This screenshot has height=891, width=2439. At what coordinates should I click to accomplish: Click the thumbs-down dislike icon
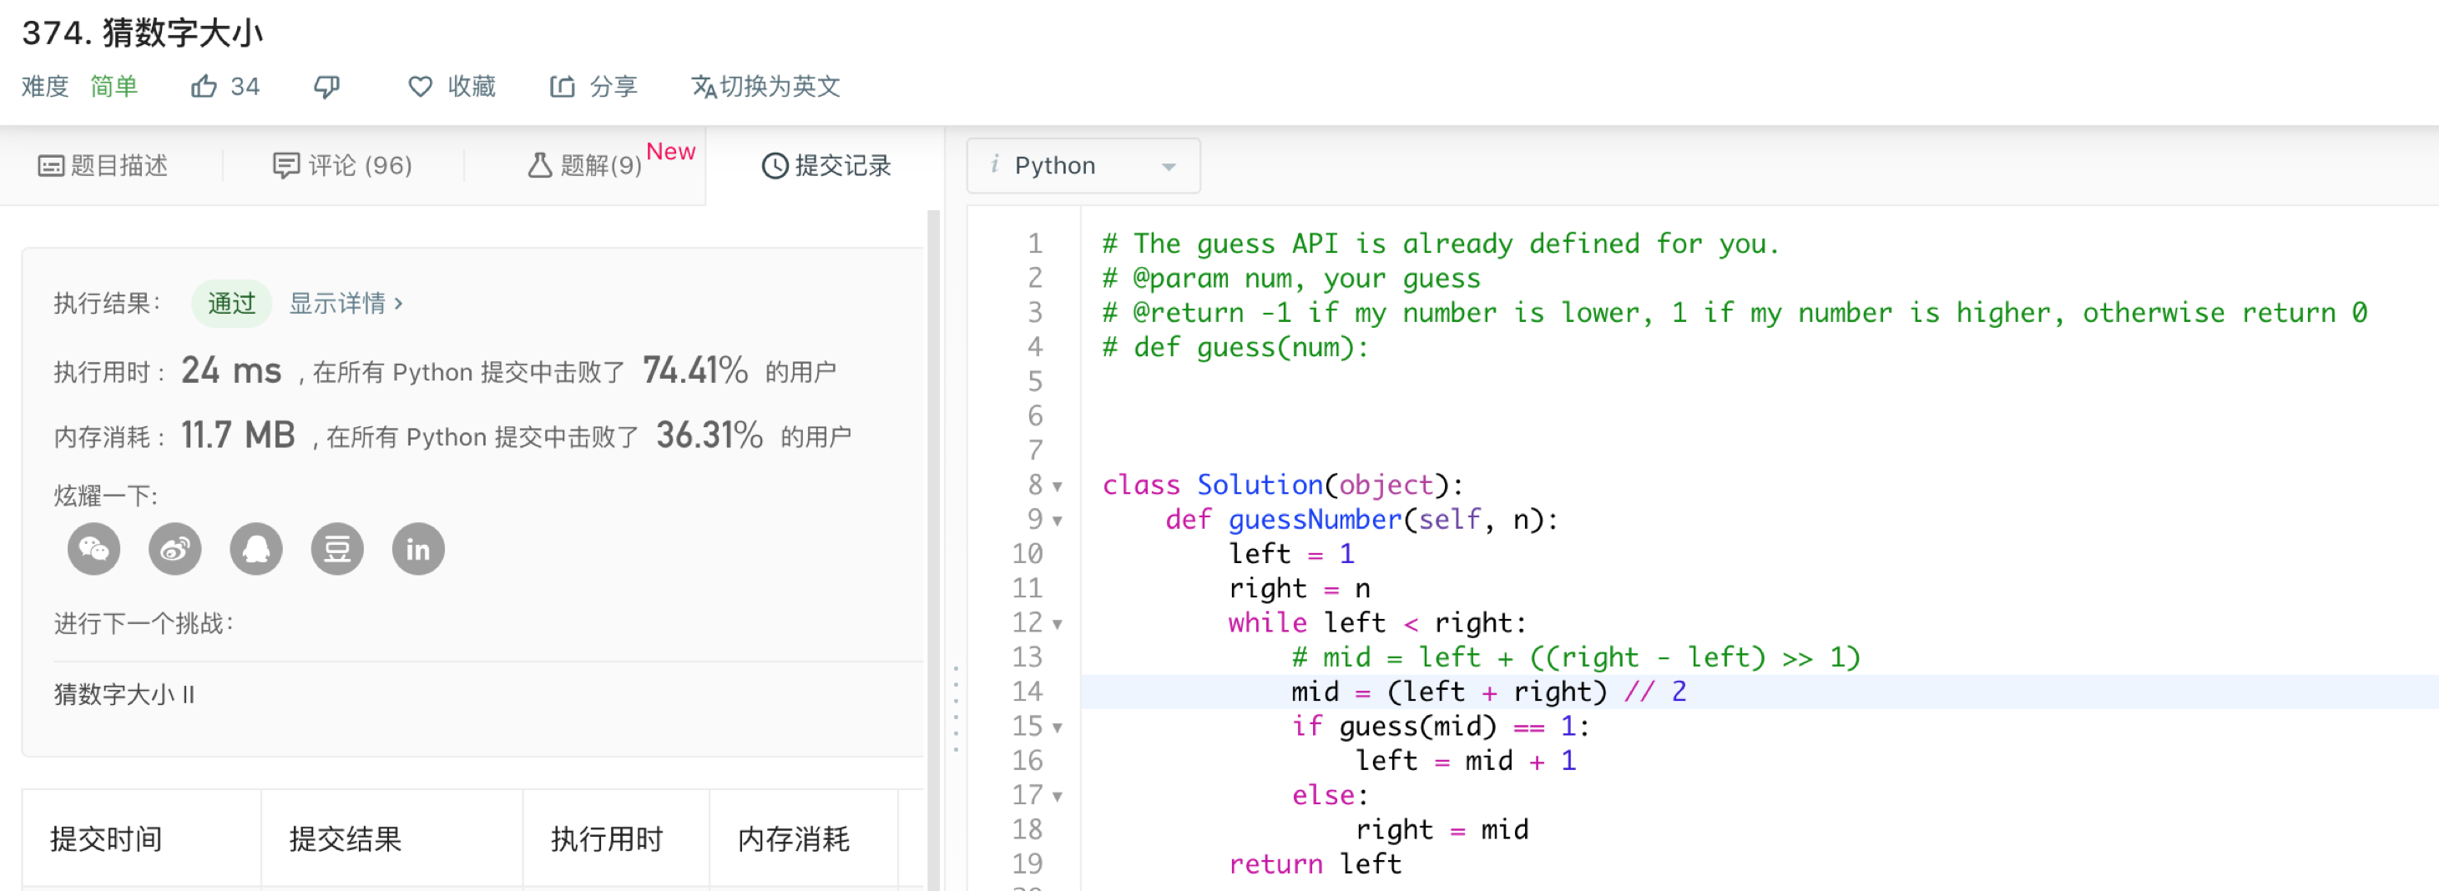point(326,87)
